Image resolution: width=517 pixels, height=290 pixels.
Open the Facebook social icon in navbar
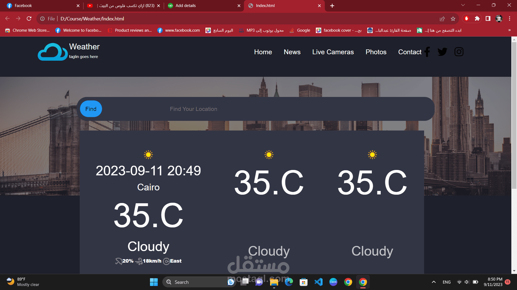[x=427, y=52]
